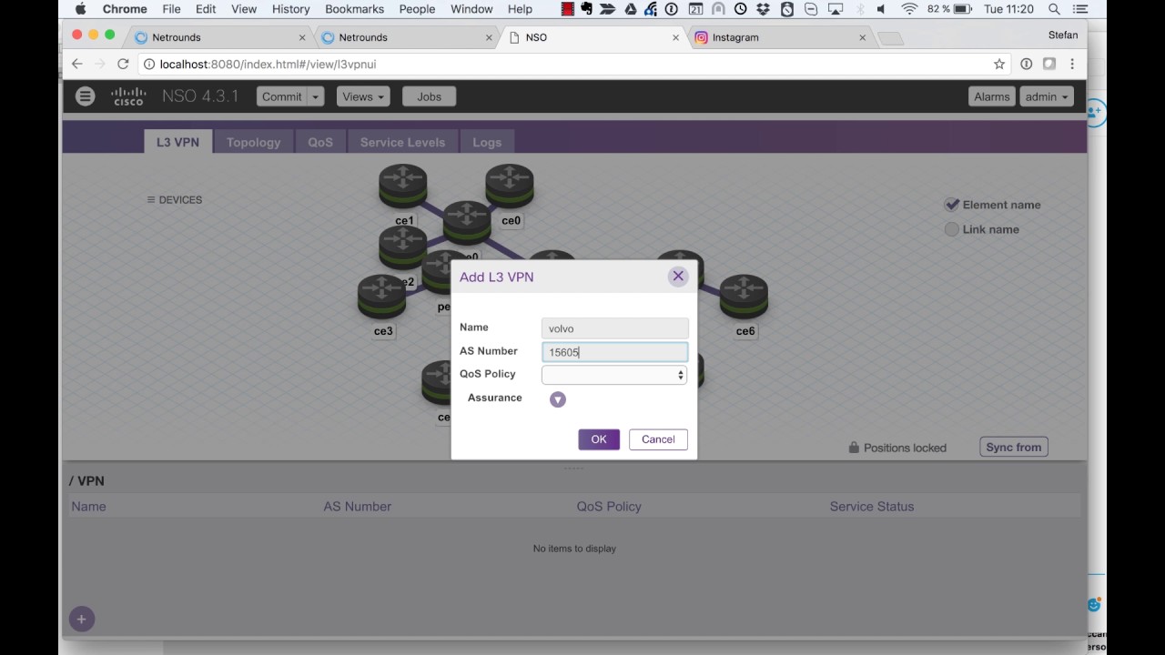Viewport: 1165px width, 655px height.
Task: Switch to the QoS tab
Action: click(320, 142)
